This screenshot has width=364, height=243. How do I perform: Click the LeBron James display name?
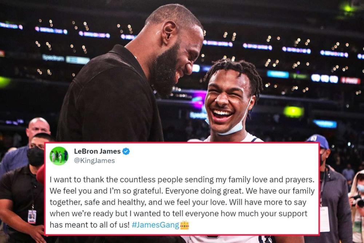[x=97, y=151]
